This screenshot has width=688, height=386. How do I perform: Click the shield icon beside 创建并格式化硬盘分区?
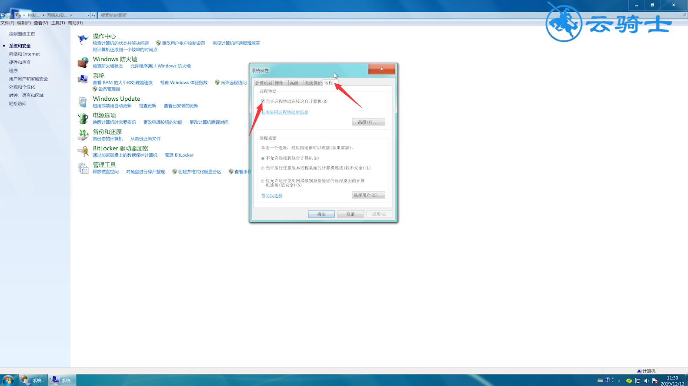click(174, 172)
